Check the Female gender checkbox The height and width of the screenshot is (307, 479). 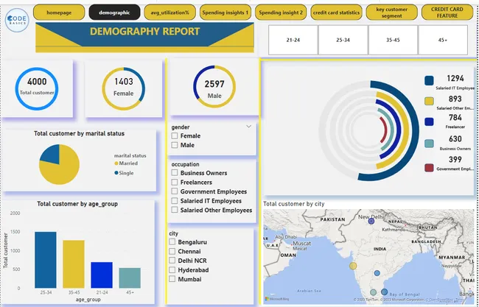point(175,135)
